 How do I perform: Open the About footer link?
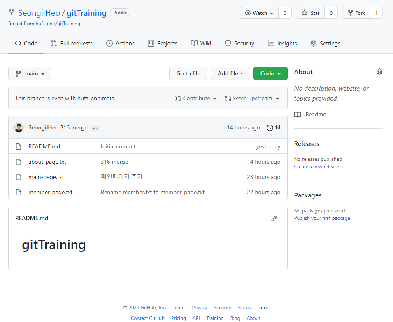point(253,318)
